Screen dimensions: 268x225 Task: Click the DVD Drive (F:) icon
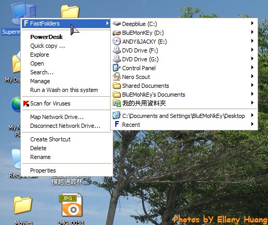[117, 50]
